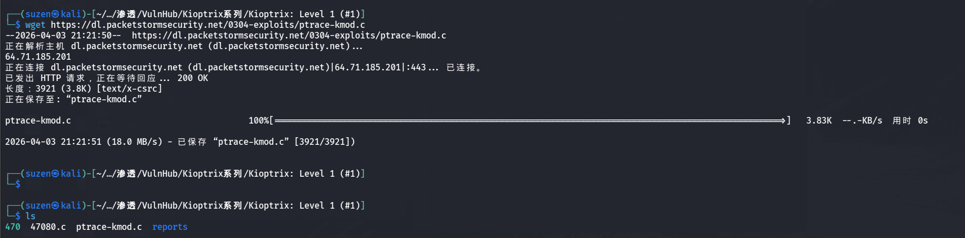The width and height of the screenshot is (965, 238).
Task: Click the "200 OK" HTTP response text
Action: (x=193, y=78)
